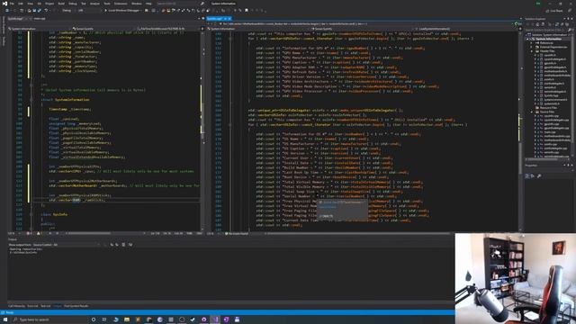Image resolution: width=576 pixels, height=324 pixels.
Task: Switch to the Task List tab
Action: pos(46,306)
